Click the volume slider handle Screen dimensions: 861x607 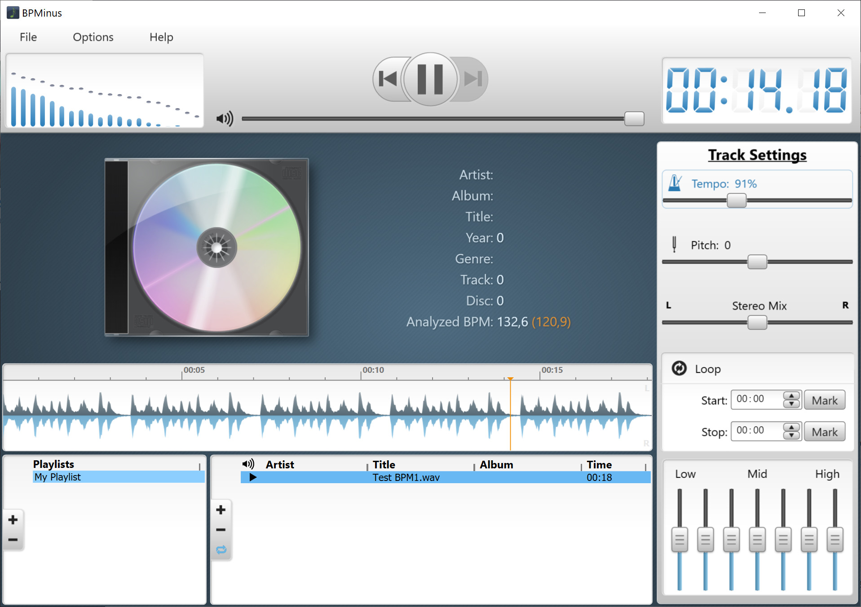coord(634,119)
